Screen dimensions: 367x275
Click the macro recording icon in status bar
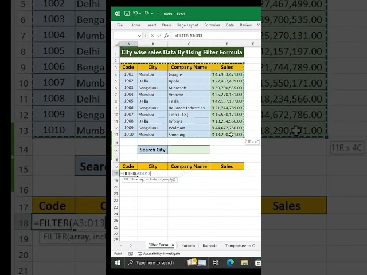pyautogui.click(x=131, y=253)
